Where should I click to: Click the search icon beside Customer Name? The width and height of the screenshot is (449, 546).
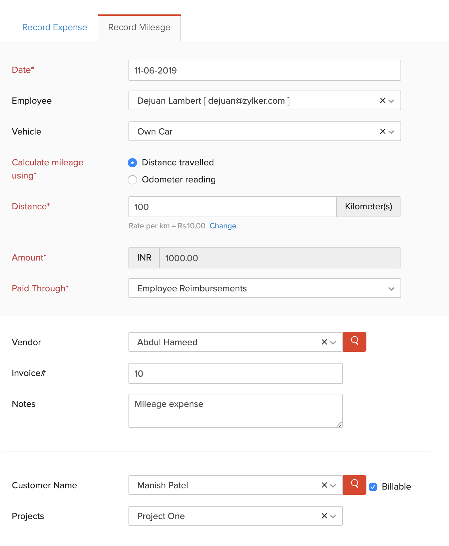tap(354, 485)
